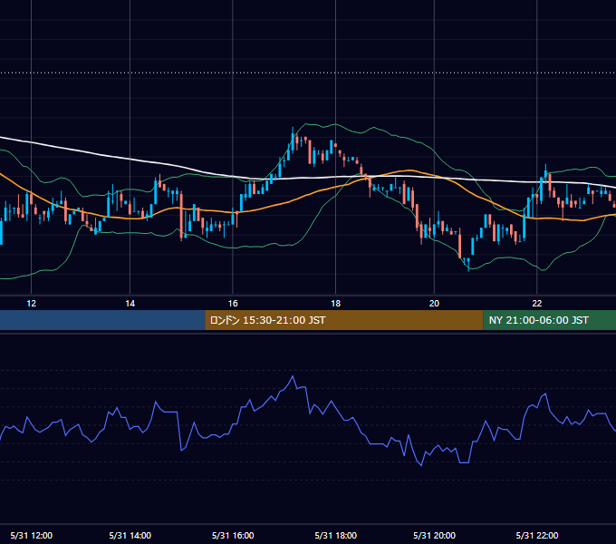Screen dimensions: 616x544
Task: Click the 18 hour axis label
Action: click(335, 304)
